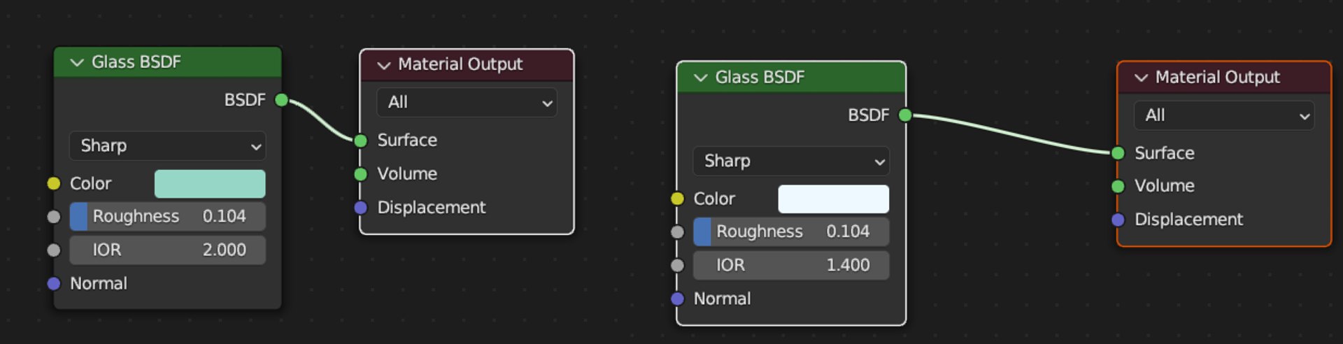The height and width of the screenshot is (344, 1343).
Task: Open the All target dropdown on right Material Output
Action: (x=1223, y=115)
